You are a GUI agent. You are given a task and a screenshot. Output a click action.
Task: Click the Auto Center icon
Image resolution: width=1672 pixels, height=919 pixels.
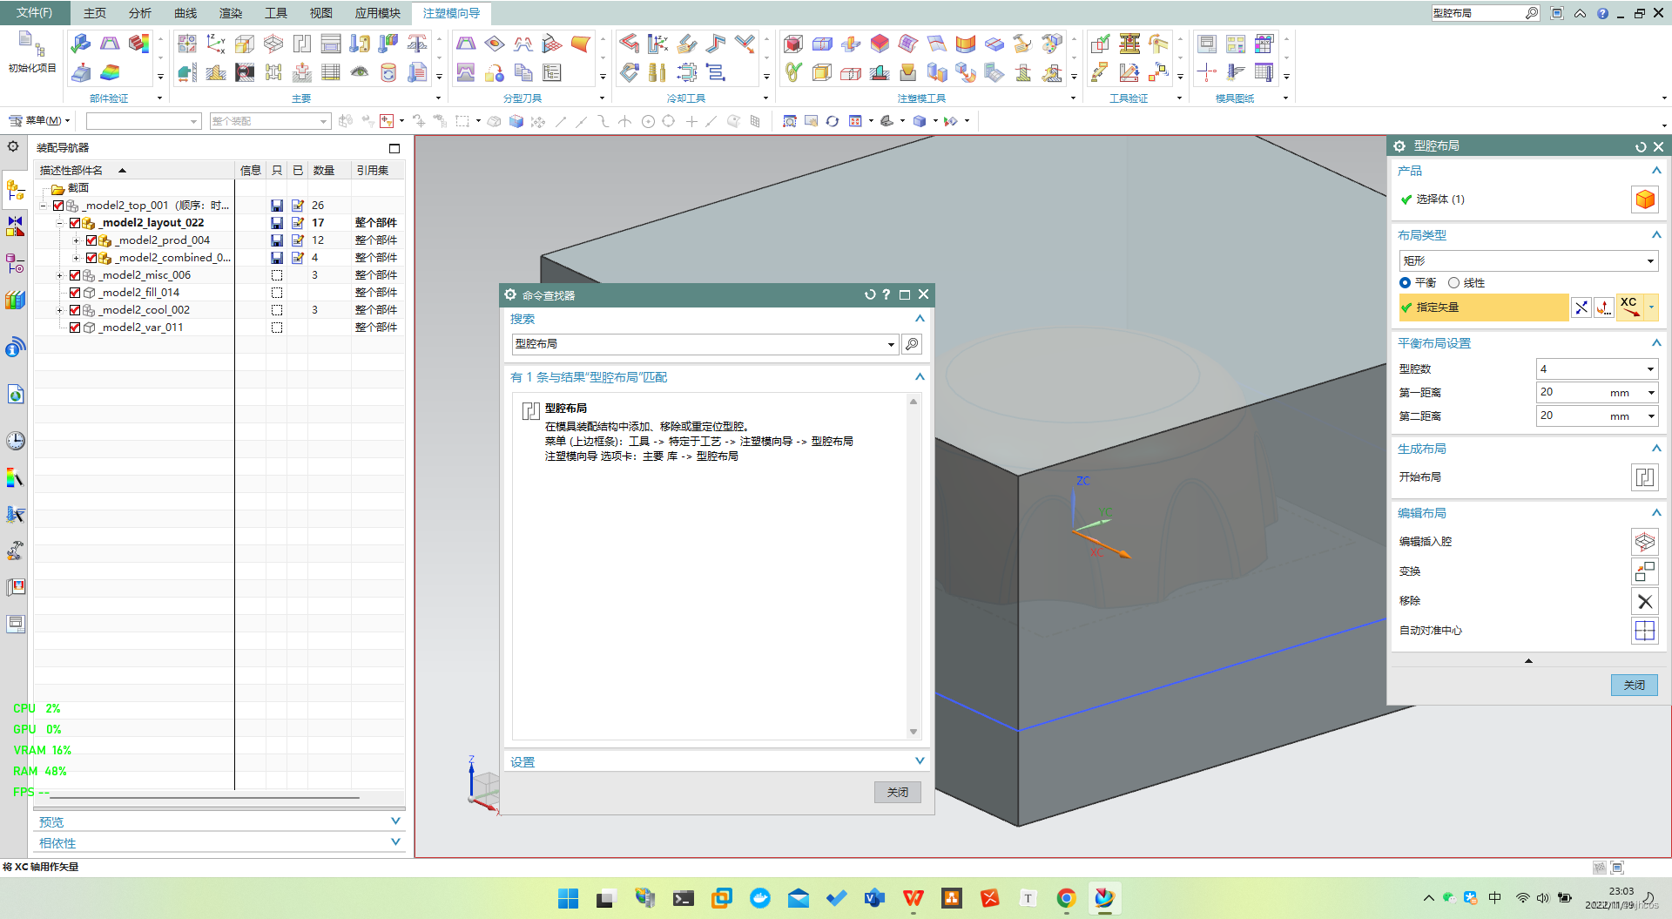[1644, 631]
